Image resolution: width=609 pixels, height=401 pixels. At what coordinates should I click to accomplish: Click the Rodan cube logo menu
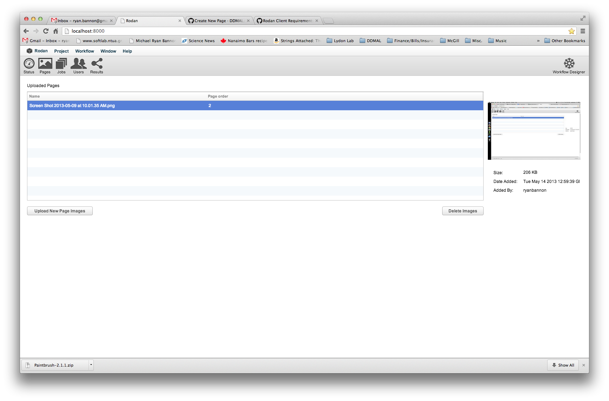[37, 51]
